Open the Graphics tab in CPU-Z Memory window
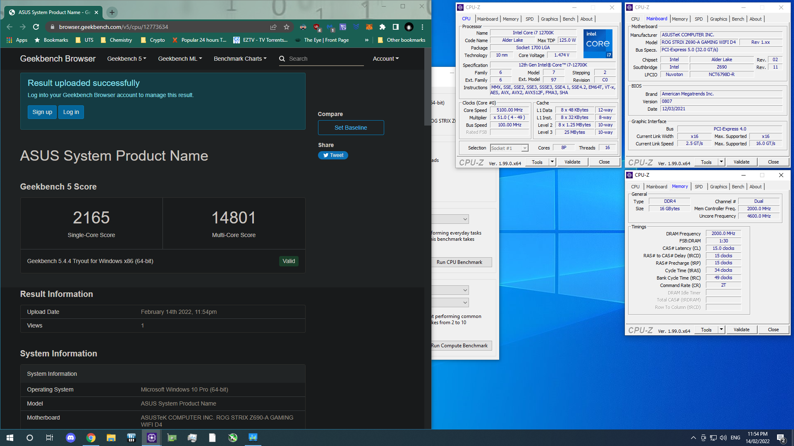 click(718, 187)
